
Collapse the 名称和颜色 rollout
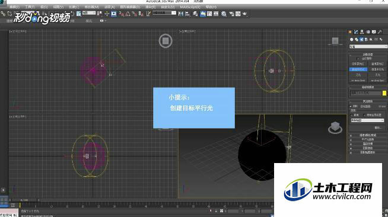click(368, 87)
